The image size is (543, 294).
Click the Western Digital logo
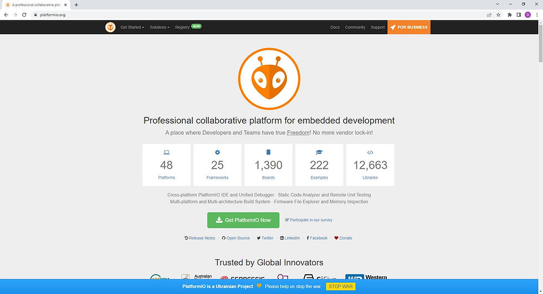coord(366,277)
